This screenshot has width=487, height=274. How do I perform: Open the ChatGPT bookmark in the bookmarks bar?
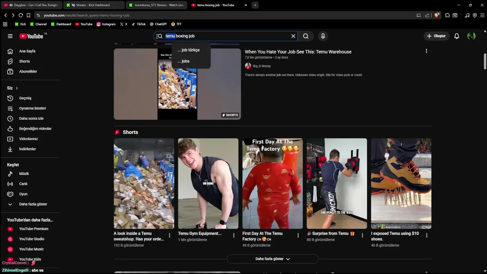pos(158,24)
